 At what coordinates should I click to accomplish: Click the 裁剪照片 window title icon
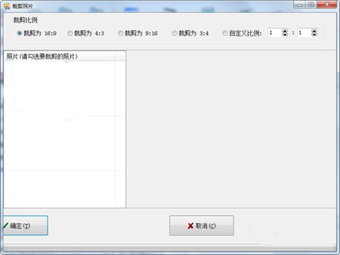(7, 6)
